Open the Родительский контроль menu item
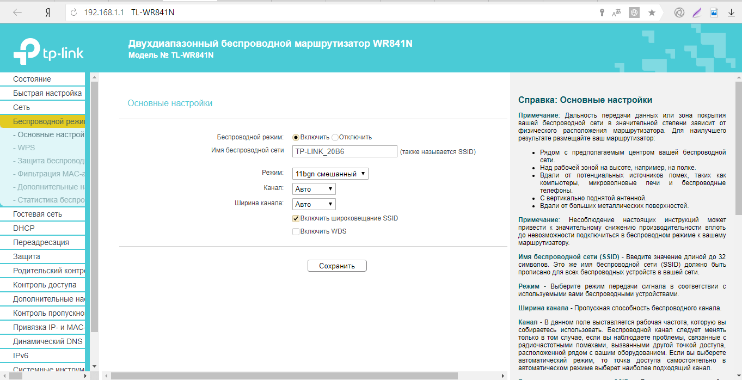This screenshot has height=380, width=742. pos(42,271)
